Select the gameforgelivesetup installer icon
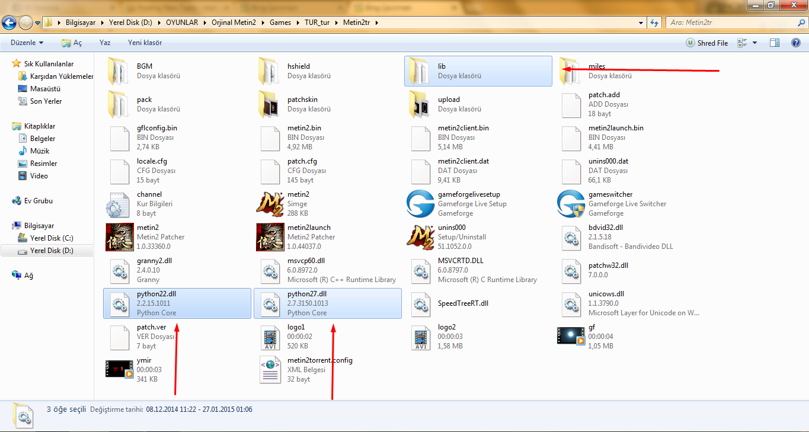The height and width of the screenshot is (432, 809). 421,204
